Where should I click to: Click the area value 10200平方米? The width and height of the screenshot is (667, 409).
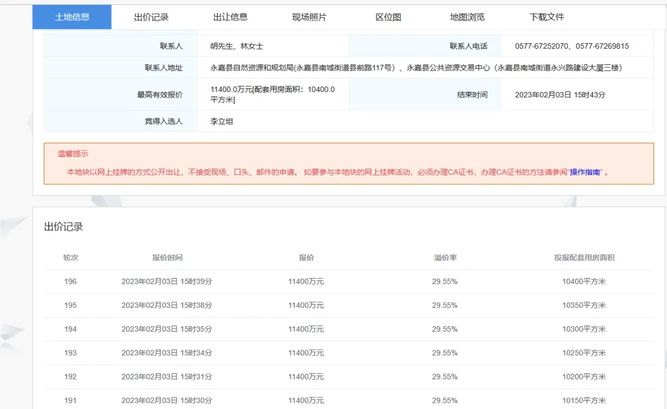tap(584, 377)
